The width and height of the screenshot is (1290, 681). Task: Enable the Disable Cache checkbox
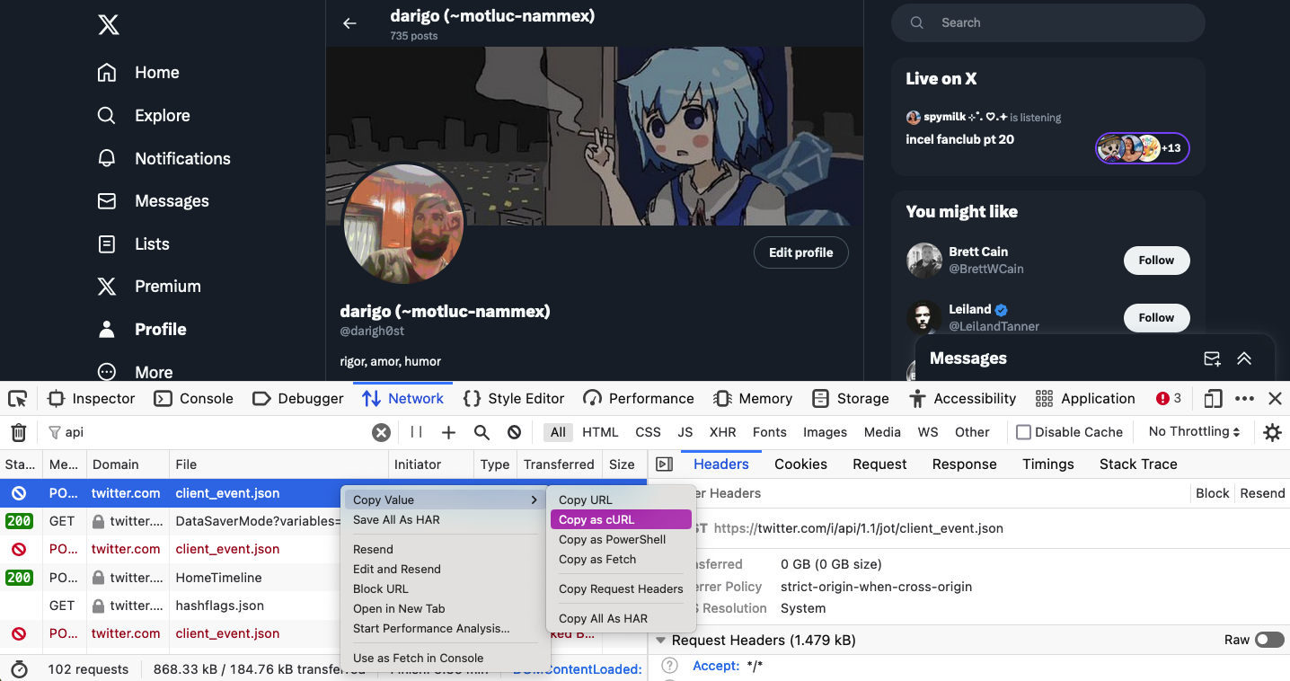1023,432
